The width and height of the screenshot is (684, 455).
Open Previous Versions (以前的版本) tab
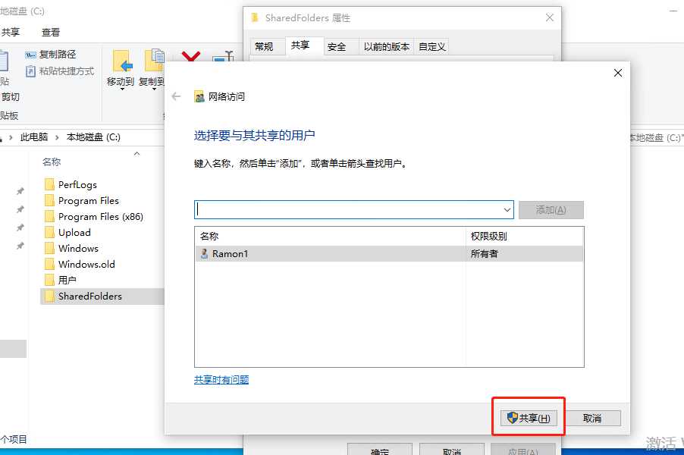387,47
